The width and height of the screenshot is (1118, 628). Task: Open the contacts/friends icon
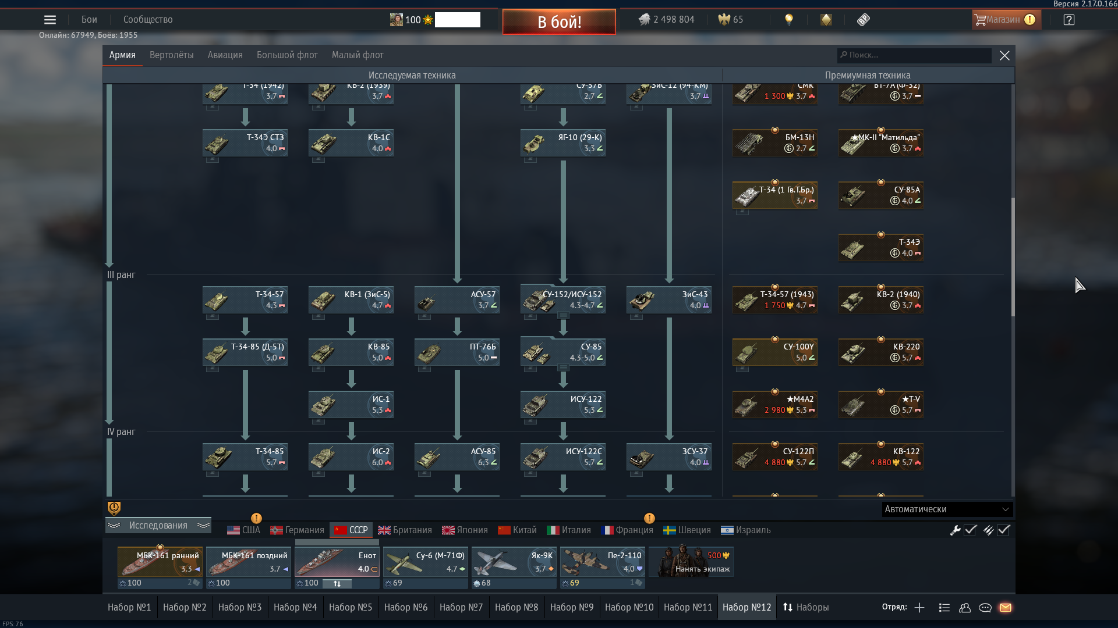pyautogui.click(x=965, y=608)
